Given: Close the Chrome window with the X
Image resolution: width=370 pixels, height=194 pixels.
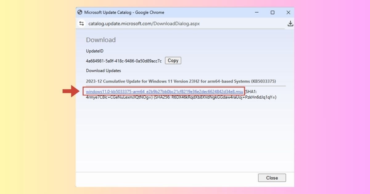Looking at the screenshot, I should pyautogui.click(x=288, y=12).
